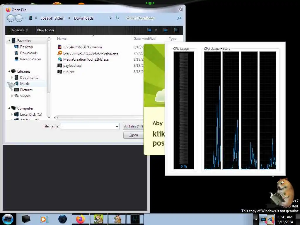The image size is (300, 225).
Task: Select the Everything setup exe icon
Action: [x=60, y=53]
